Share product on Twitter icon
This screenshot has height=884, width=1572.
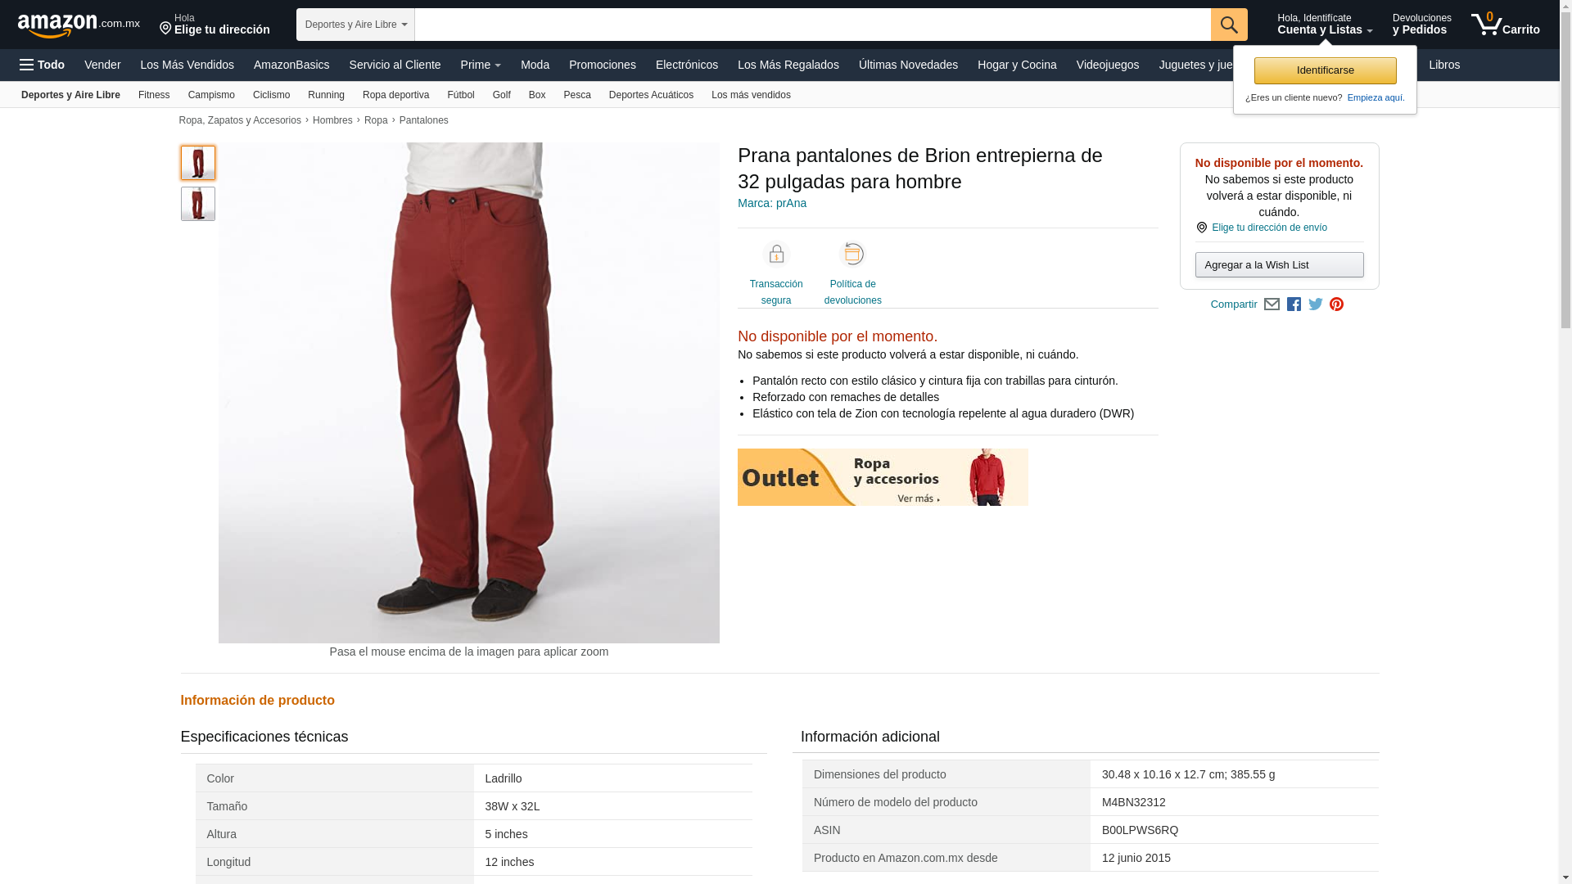[x=1316, y=304]
